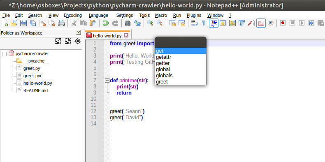Click the Save All toolbar icon

pos(33,23)
